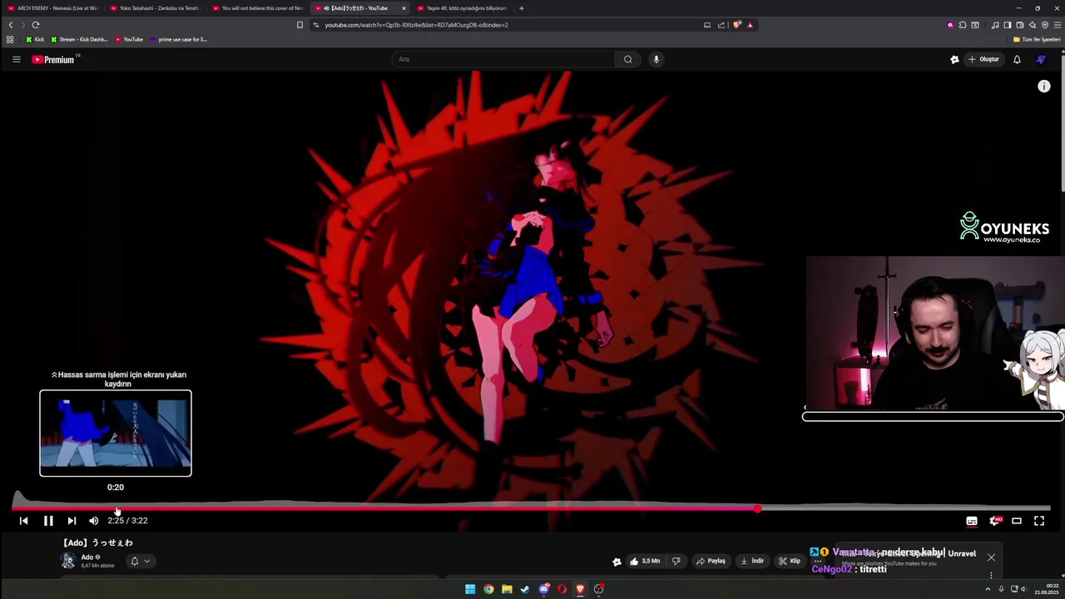1065x599 pixels.
Task: Share the video via Paylaş
Action: point(711,561)
